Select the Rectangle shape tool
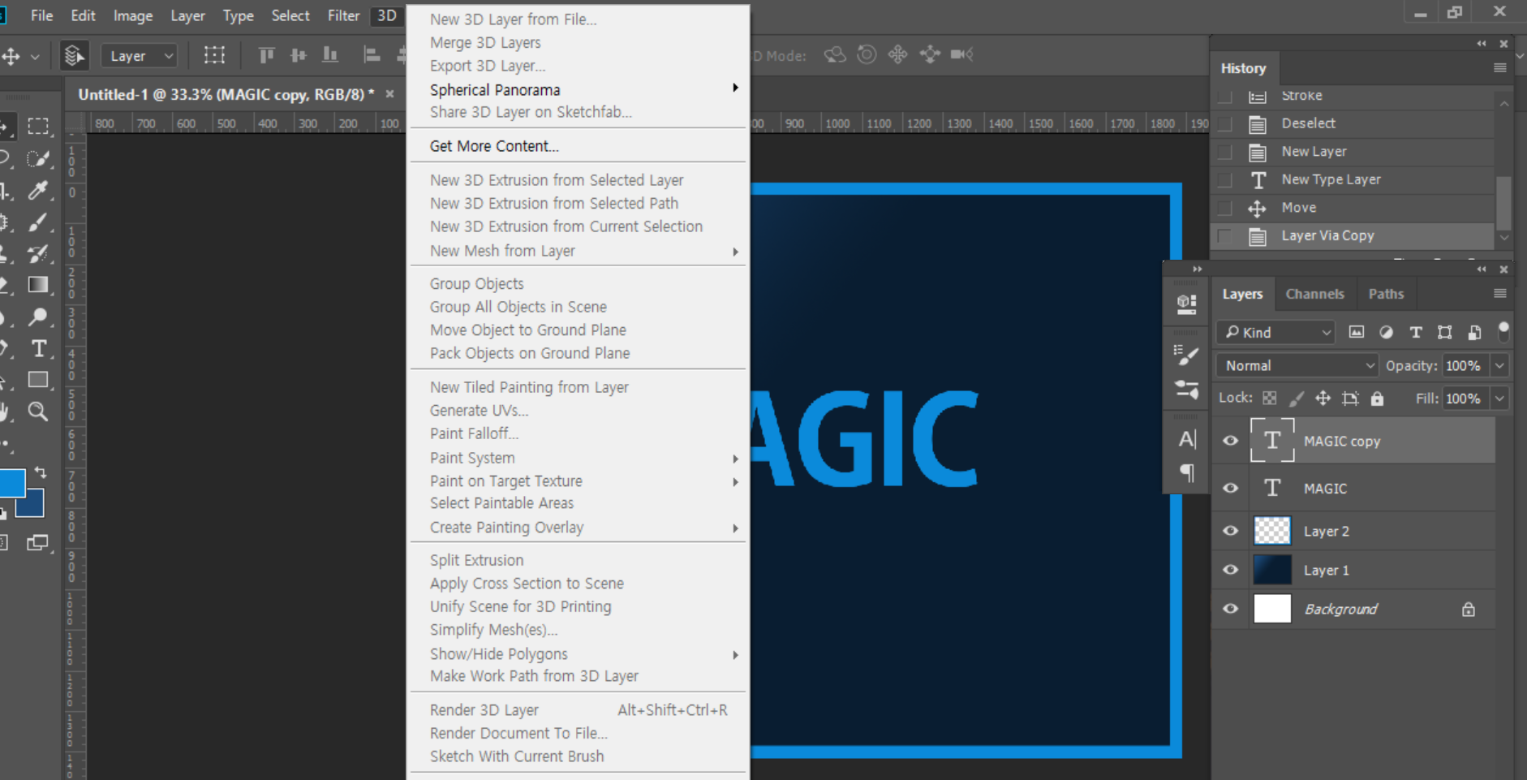 (38, 380)
